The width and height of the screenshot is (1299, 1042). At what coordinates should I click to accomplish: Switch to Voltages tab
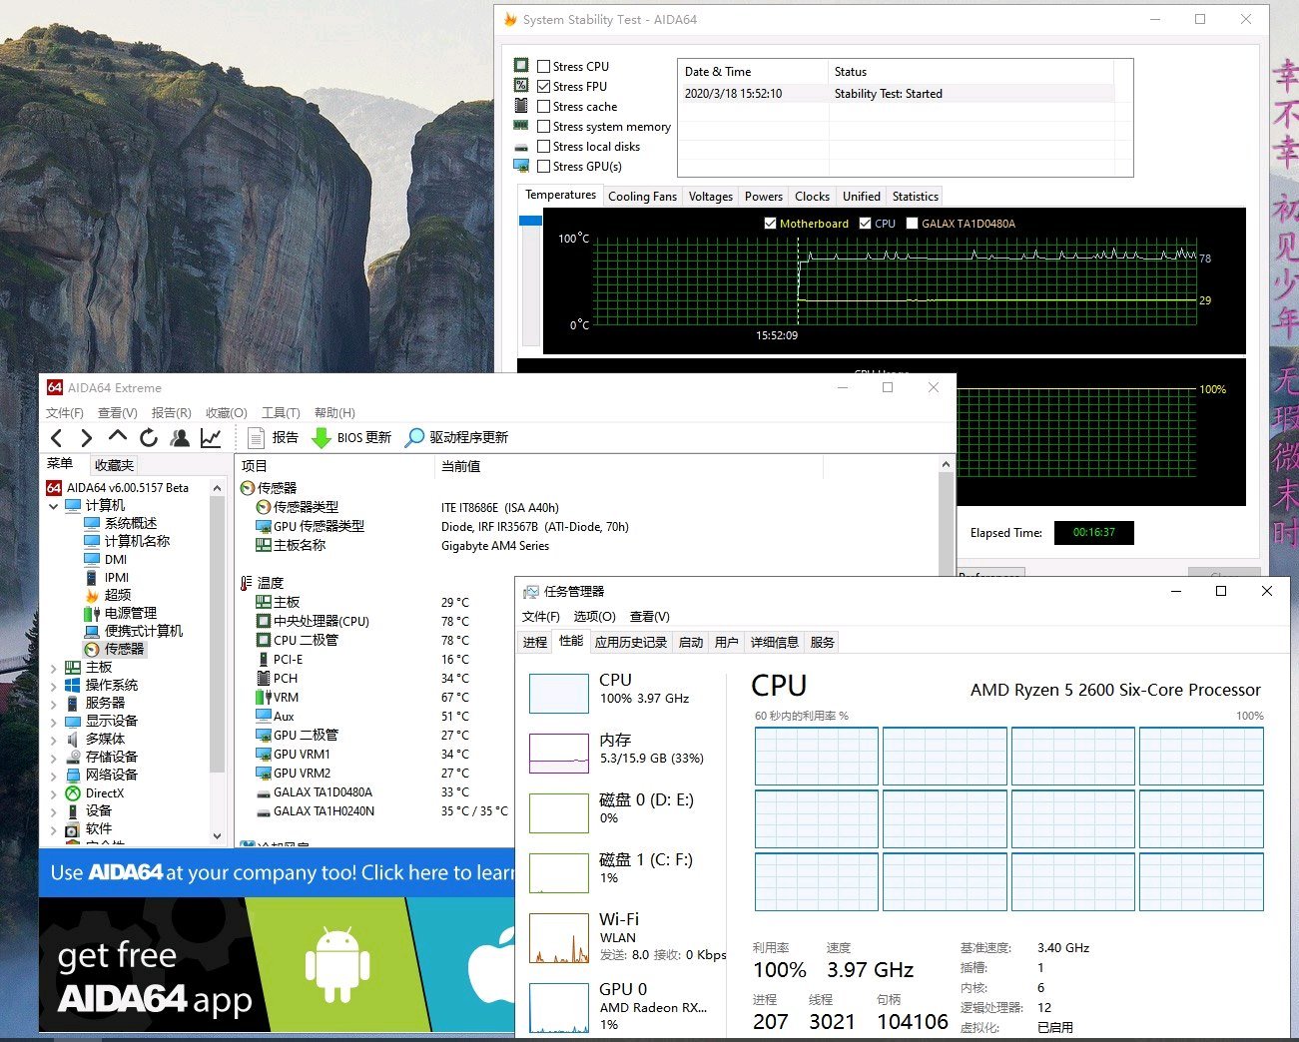click(710, 197)
